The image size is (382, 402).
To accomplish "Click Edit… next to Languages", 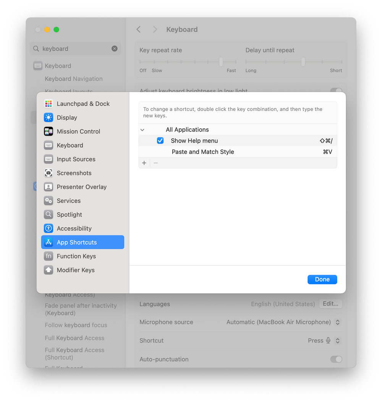I will (330, 304).
